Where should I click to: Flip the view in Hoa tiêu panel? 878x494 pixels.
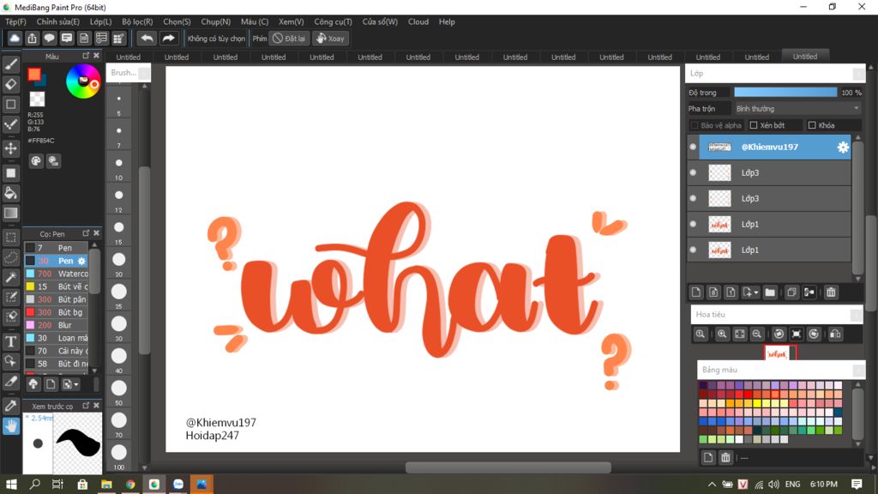click(x=835, y=334)
